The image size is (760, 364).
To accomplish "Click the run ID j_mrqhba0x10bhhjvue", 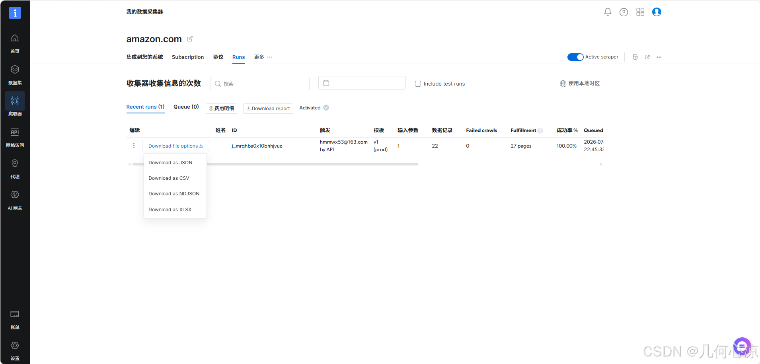I will 257,146.
